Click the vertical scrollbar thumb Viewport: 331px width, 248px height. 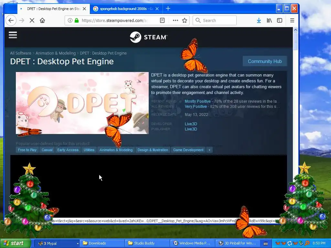295,41
